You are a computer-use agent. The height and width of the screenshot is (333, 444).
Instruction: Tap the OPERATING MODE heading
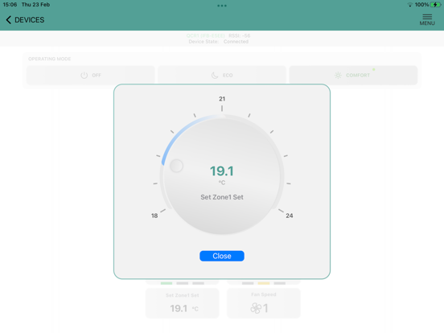tap(50, 59)
